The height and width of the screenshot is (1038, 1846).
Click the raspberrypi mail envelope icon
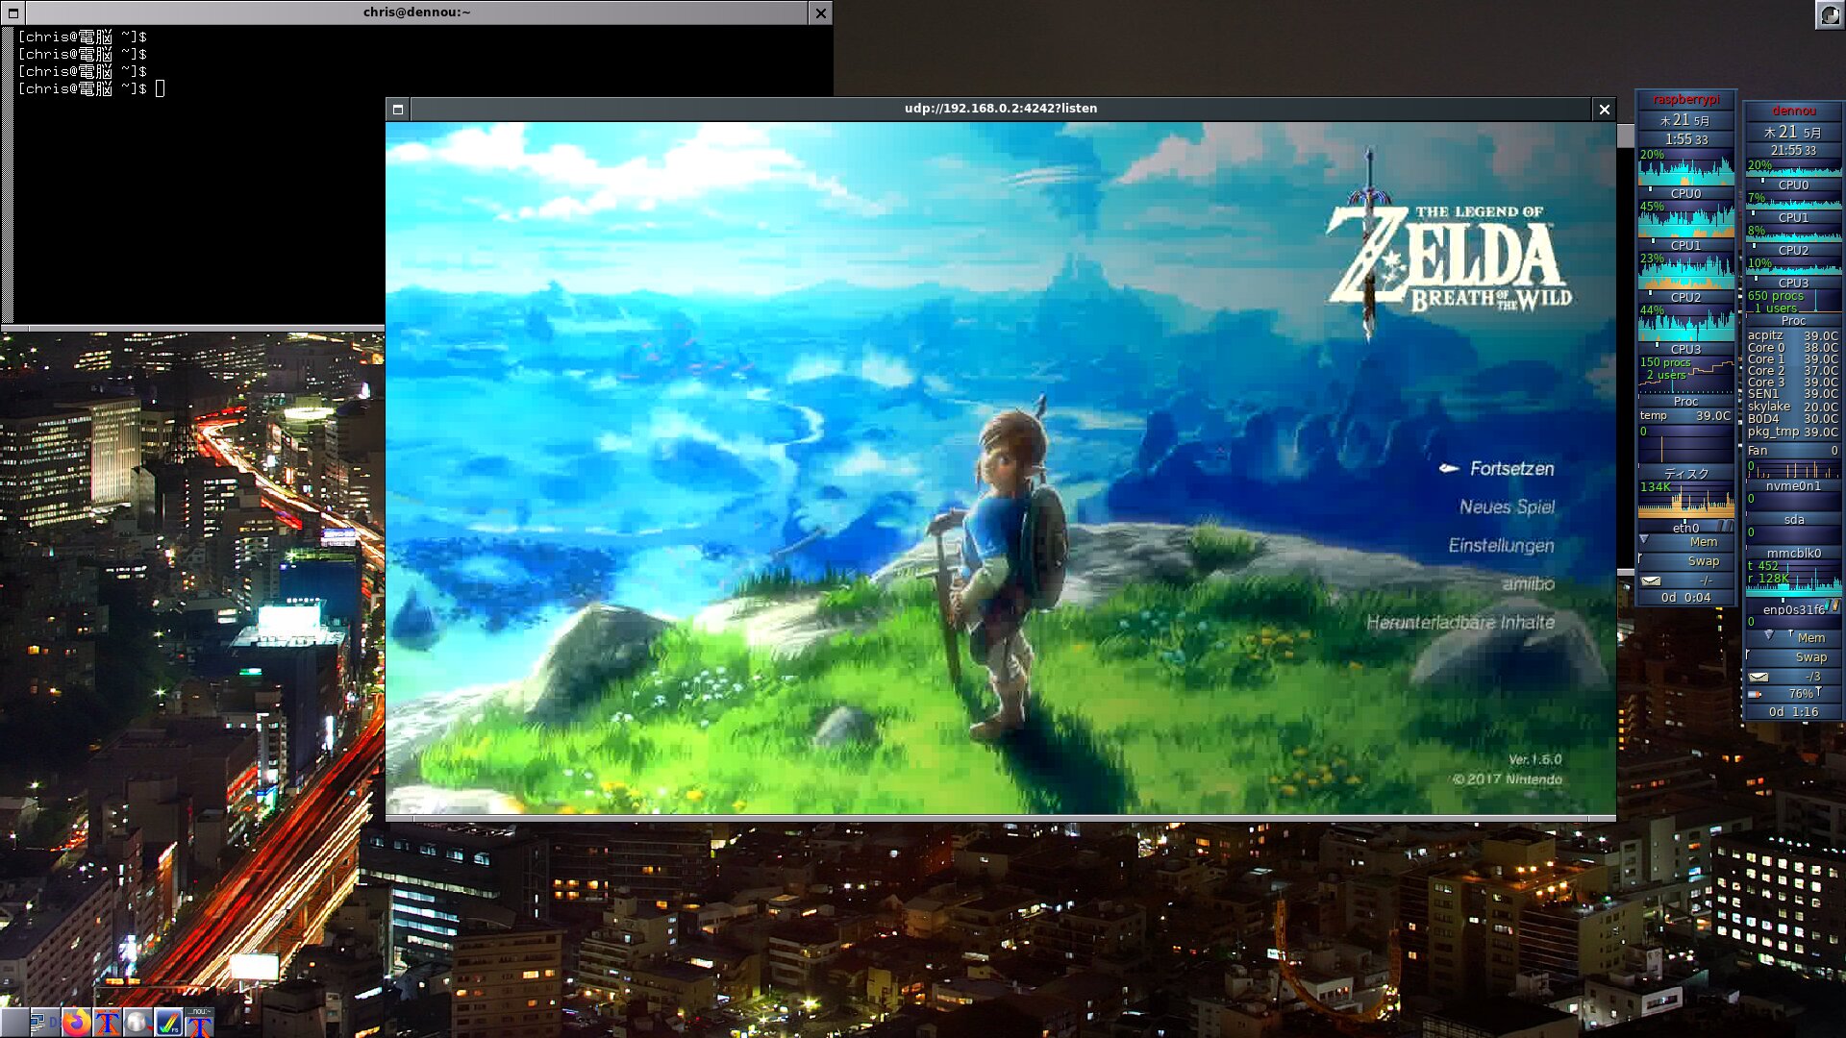pos(1651,581)
